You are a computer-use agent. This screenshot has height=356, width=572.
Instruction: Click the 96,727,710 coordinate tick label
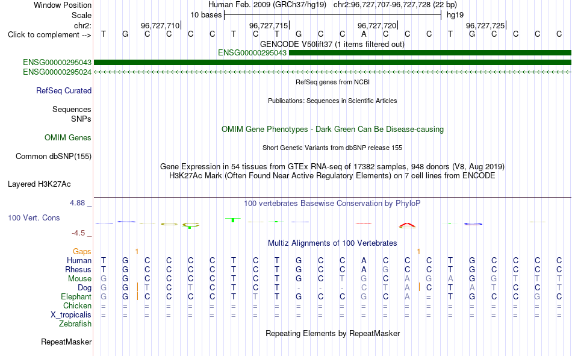click(160, 25)
